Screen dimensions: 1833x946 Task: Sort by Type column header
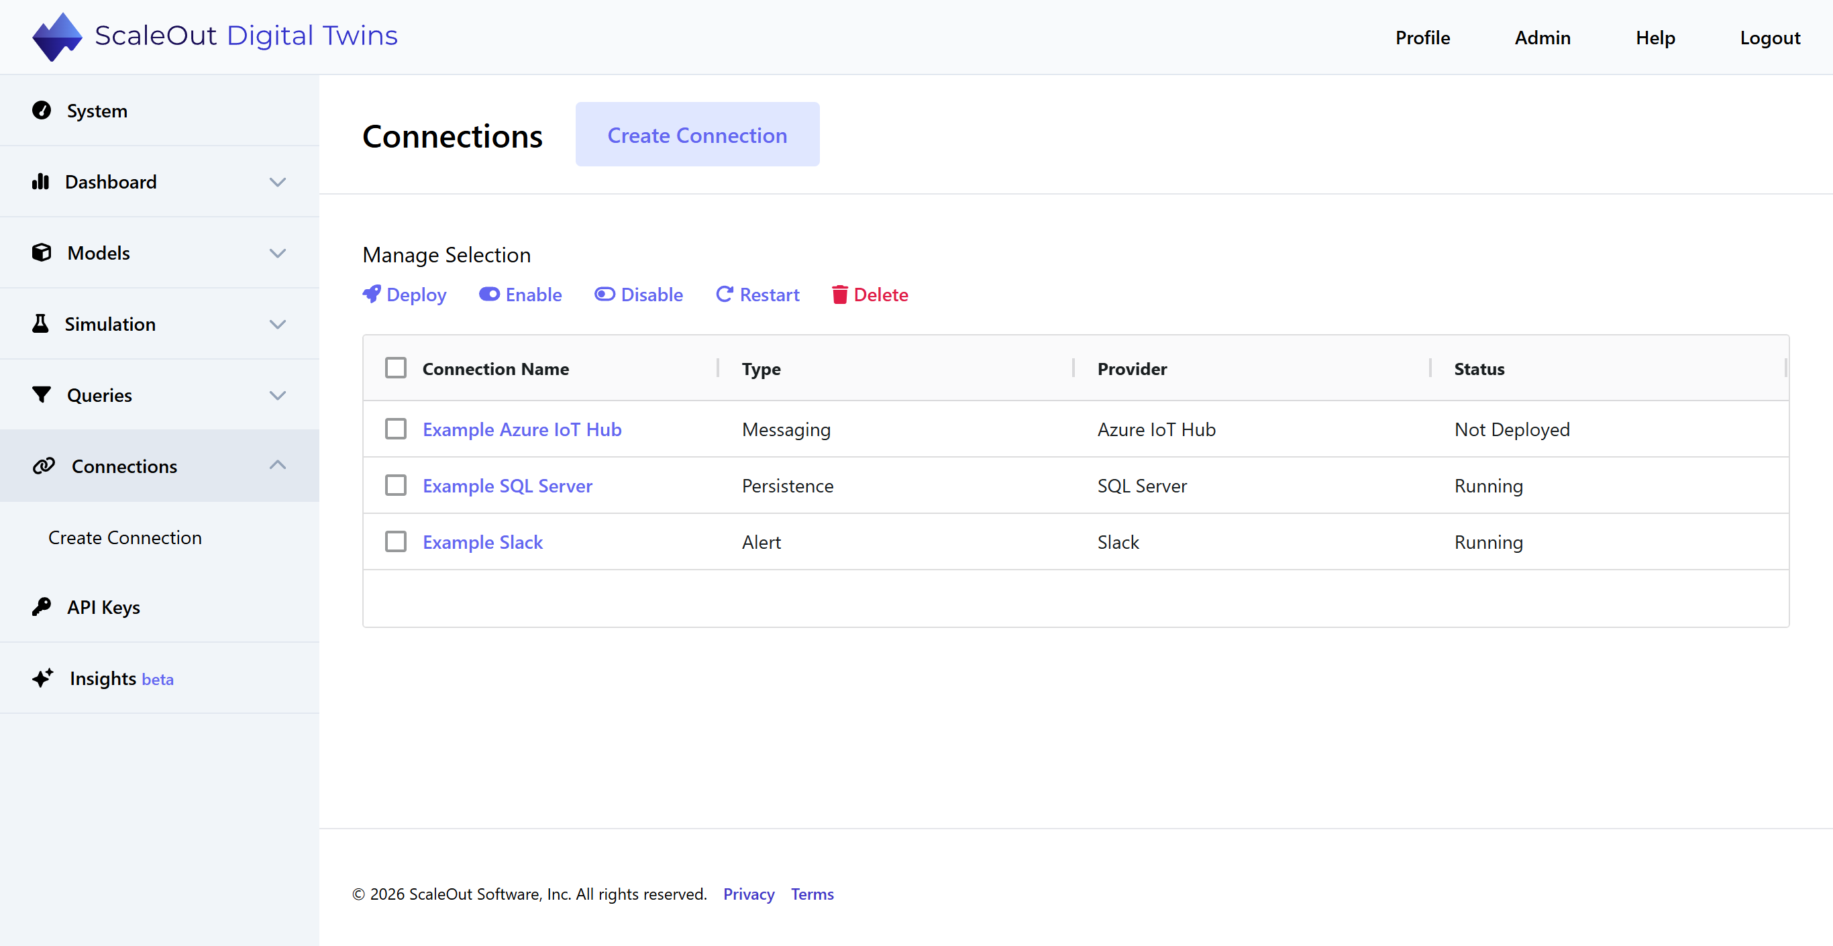(762, 369)
